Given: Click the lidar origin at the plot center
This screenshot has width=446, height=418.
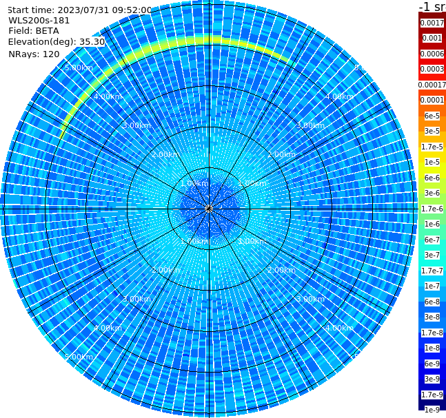Looking at the screenshot, I should [x=209, y=209].
